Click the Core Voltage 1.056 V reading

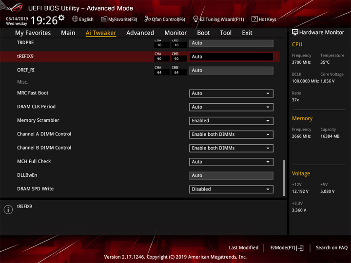click(328, 81)
